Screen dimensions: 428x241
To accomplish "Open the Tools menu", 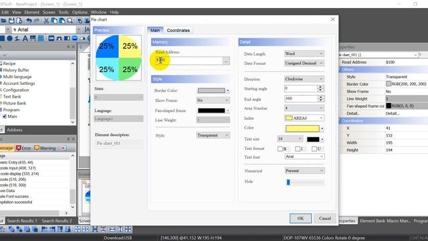I will pyautogui.click(x=64, y=12).
